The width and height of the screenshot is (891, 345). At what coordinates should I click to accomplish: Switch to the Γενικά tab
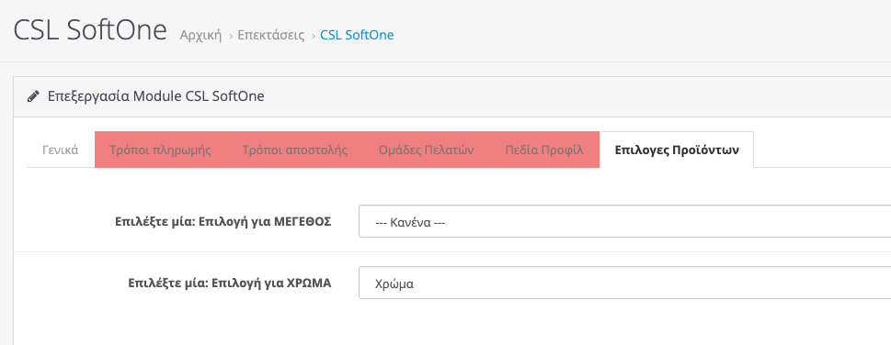(x=61, y=150)
